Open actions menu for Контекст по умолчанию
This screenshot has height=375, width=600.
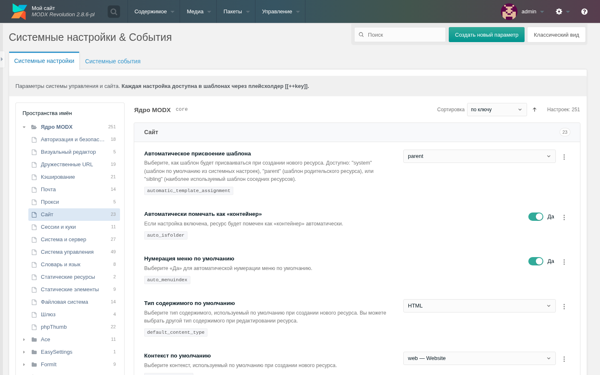564,359
